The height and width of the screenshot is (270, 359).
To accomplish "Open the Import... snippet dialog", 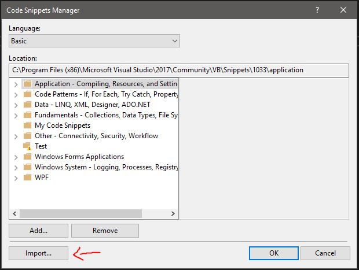I will (x=38, y=253).
